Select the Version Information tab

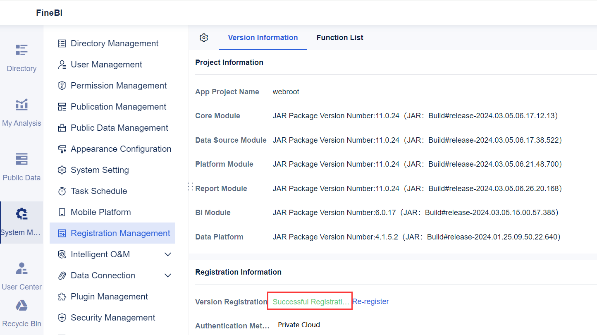pyautogui.click(x=263, y=37)
